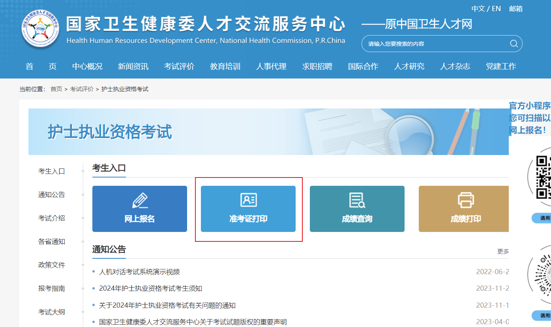This screenshot has width=551, height=327.
Task: Click the top QR code image
Action: coord(543,178)
